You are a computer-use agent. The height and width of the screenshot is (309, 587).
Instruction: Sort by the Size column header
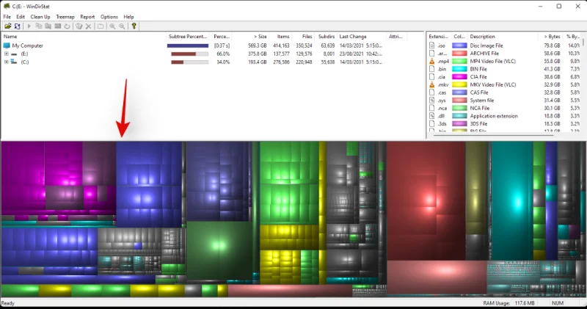(260, 36)
